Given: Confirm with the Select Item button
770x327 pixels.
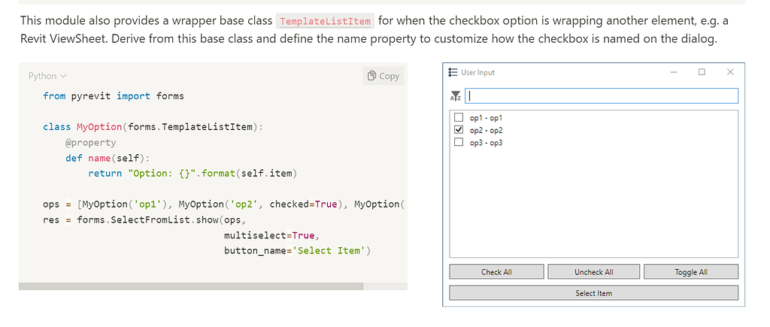Looking at the screenshot, I should 593,293.
